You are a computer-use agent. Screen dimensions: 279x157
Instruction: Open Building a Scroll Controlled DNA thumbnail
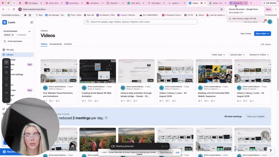click(214, 71)
